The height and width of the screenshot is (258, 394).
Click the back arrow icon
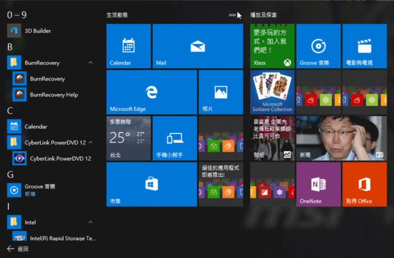11,249
